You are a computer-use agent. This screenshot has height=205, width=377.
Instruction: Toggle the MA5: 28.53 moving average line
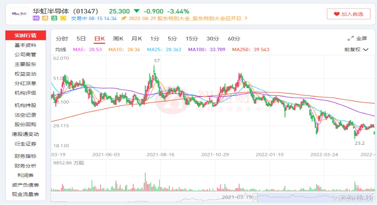pyautogui.click(x=87, y=50)
